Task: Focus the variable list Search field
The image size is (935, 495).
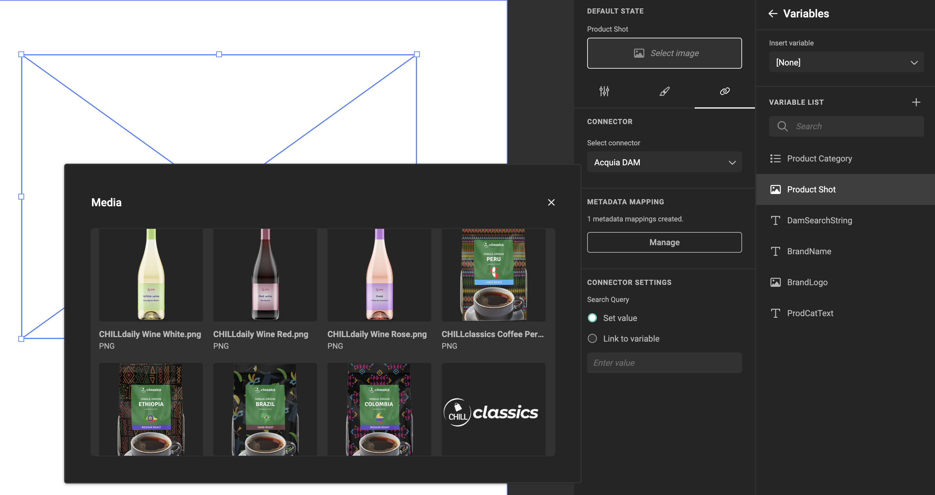Action: (x=846, y=126)
